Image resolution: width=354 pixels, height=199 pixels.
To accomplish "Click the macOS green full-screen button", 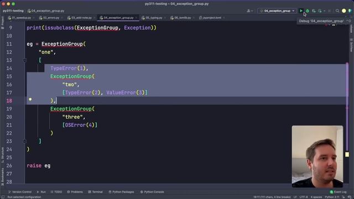I will point(13,4).
